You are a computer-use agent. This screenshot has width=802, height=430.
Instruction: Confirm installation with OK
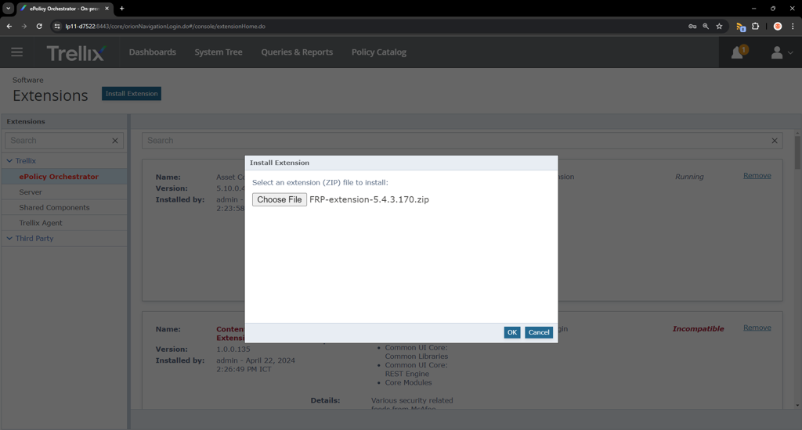(x=512, y=332)
